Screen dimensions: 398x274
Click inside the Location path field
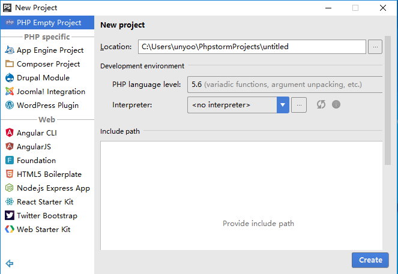tap(252, 47)
